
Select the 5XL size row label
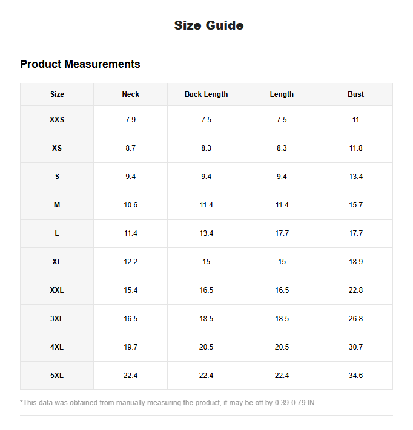point(57,376)
